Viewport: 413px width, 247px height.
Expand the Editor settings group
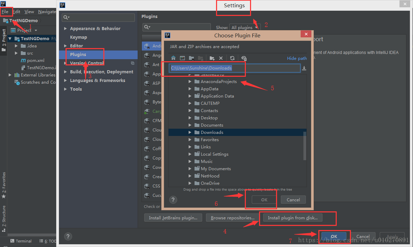(65, 46)
